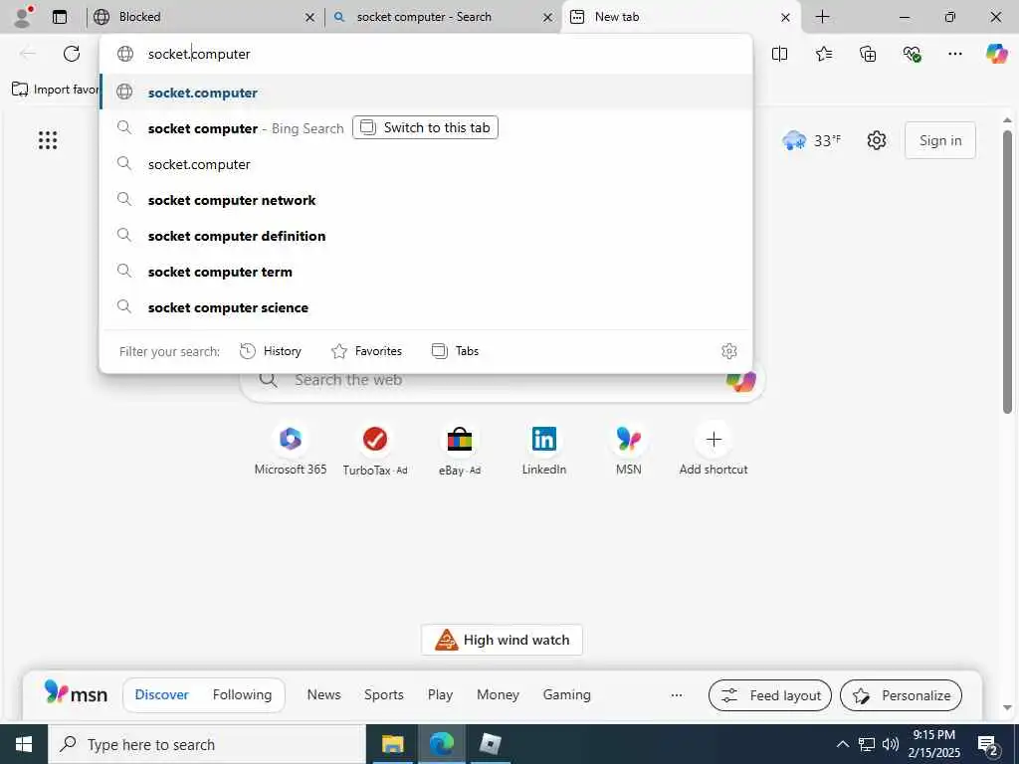Click the Edge icon in the taskbar
1019x764 pixels.
click(442, 744)
